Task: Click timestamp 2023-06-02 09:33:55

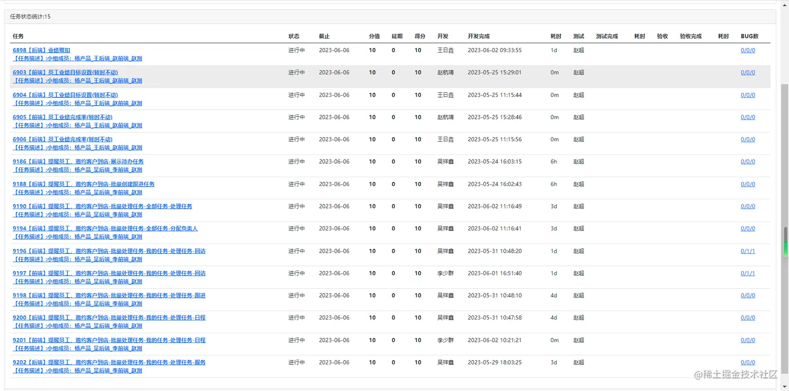Action: pos(495,51)
